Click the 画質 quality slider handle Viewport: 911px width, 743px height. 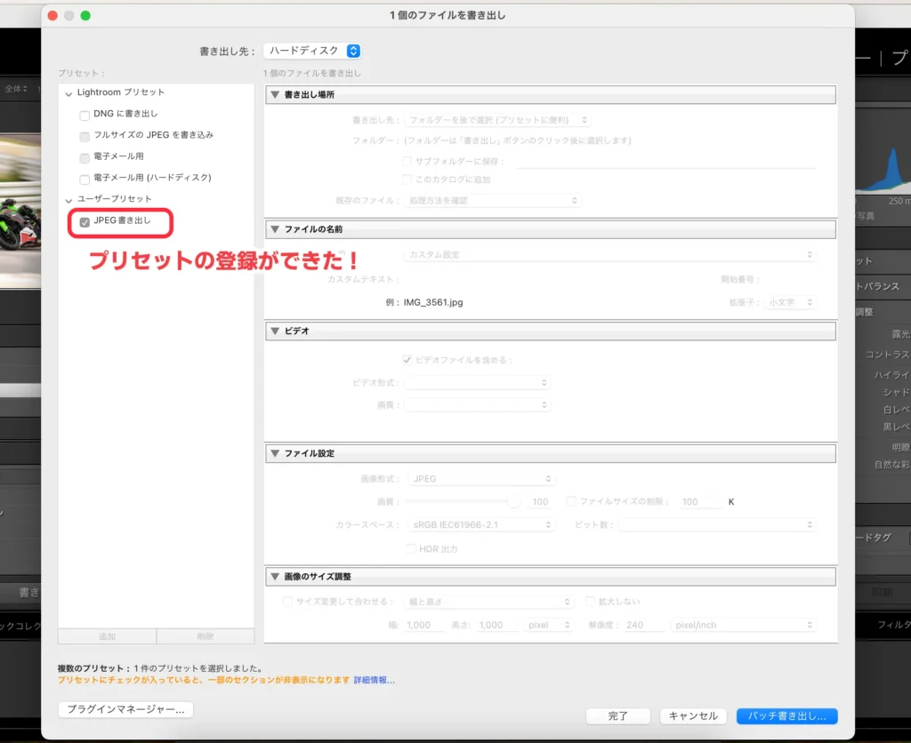[513, 502]
